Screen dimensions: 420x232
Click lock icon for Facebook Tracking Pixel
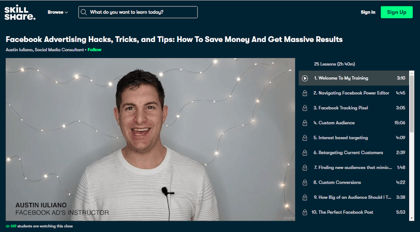click(x=305, y=108)
